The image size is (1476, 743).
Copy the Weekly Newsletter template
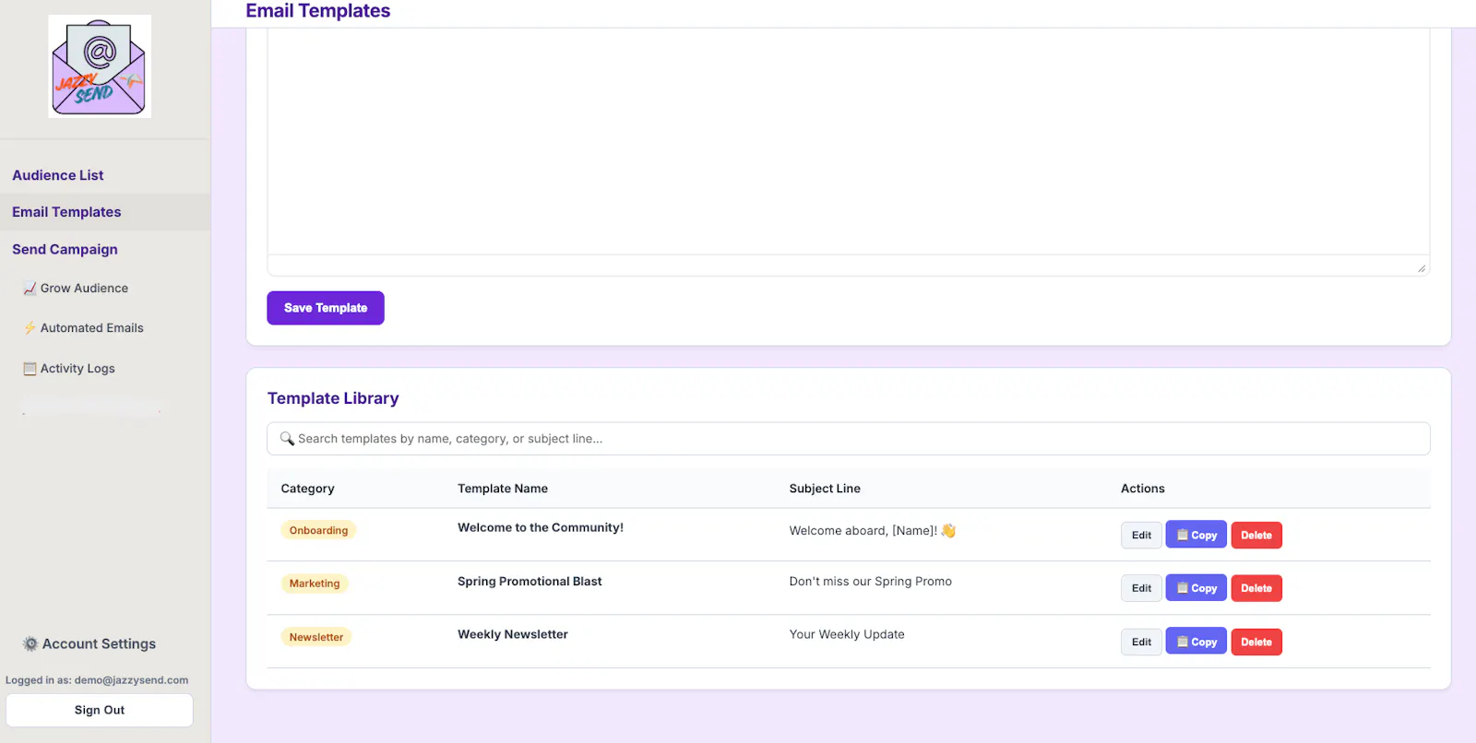[x=1196, y=642]
